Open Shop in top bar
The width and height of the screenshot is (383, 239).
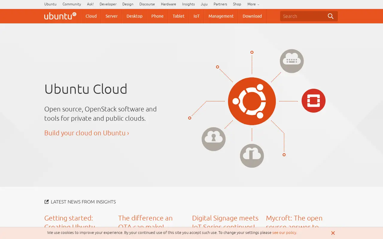click(237, 4)
